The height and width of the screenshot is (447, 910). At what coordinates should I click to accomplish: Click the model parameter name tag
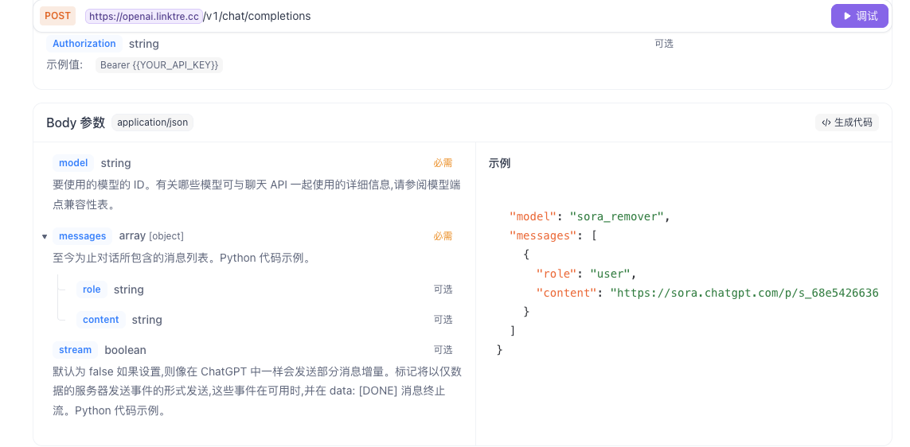(73, 163)
